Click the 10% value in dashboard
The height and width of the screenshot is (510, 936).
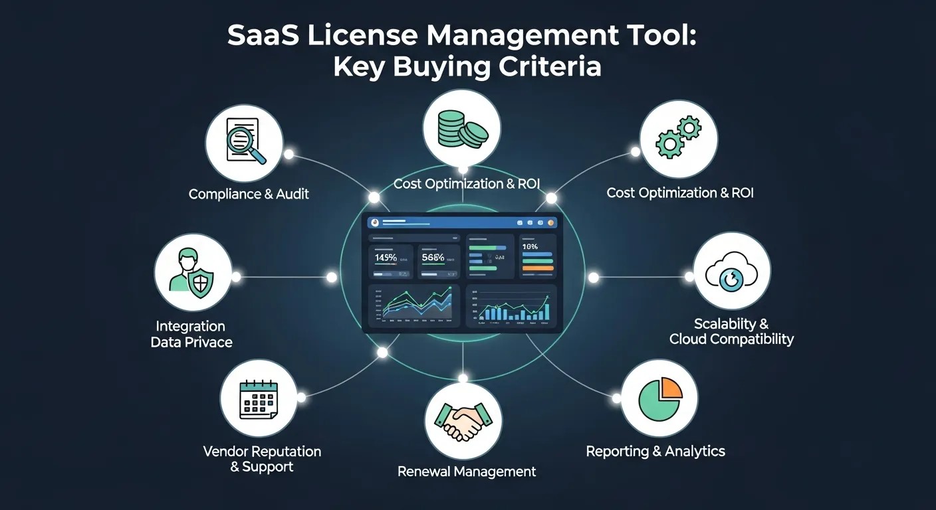pos(530,246)
